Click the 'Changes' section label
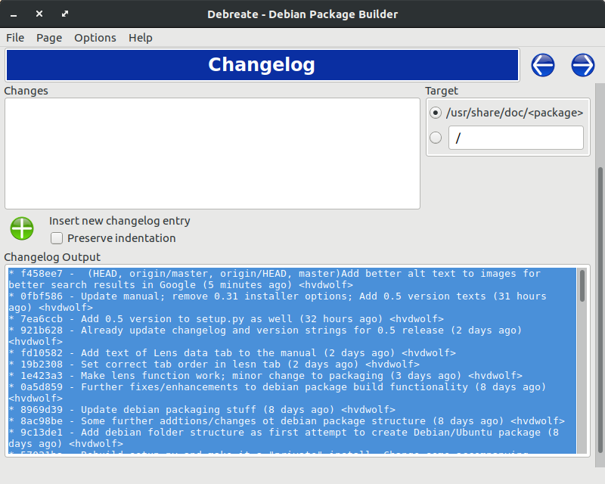The height and width of the screenshot is (484, 605). [26, 91]
